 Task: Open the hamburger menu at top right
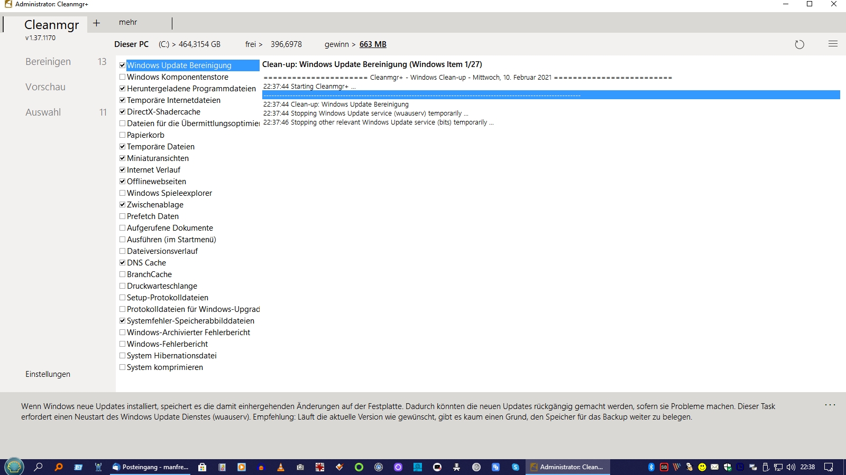[833, 44]
